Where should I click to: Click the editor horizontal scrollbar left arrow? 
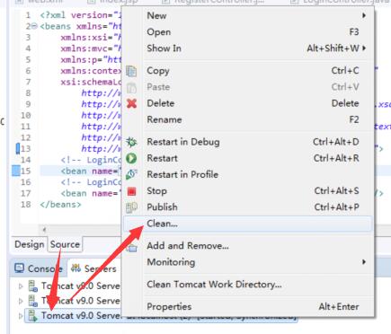point(44,230)
